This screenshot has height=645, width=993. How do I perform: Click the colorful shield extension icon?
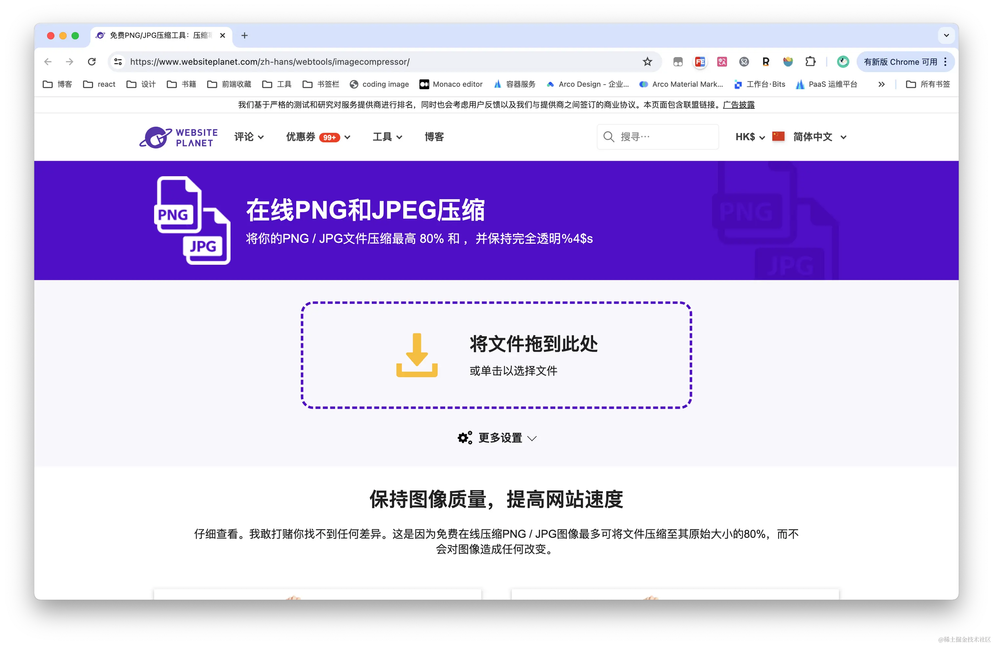(788, 62)
